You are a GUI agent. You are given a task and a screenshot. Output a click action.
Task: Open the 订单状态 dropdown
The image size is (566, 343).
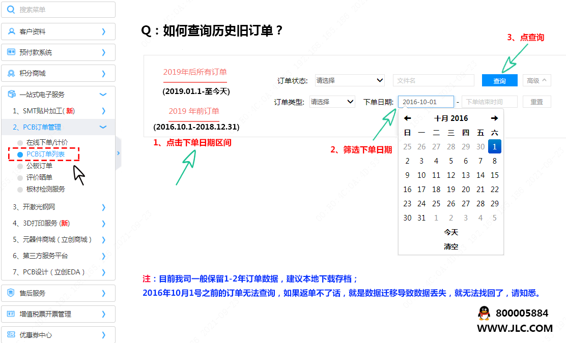point(350,80)
